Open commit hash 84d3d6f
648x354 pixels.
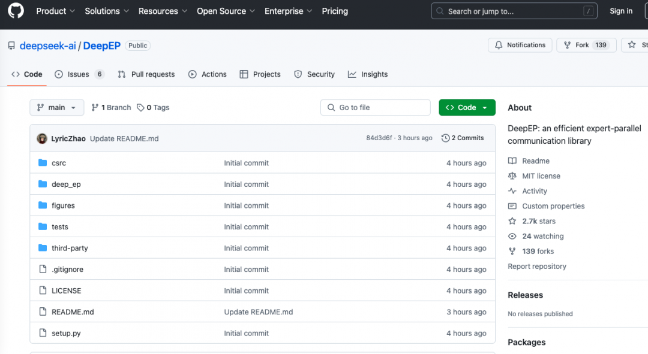click(379, 138)
